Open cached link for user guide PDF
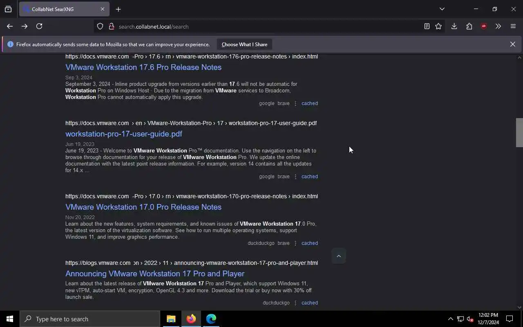Screen dimensions: 523x327 [x=309, y=177]
